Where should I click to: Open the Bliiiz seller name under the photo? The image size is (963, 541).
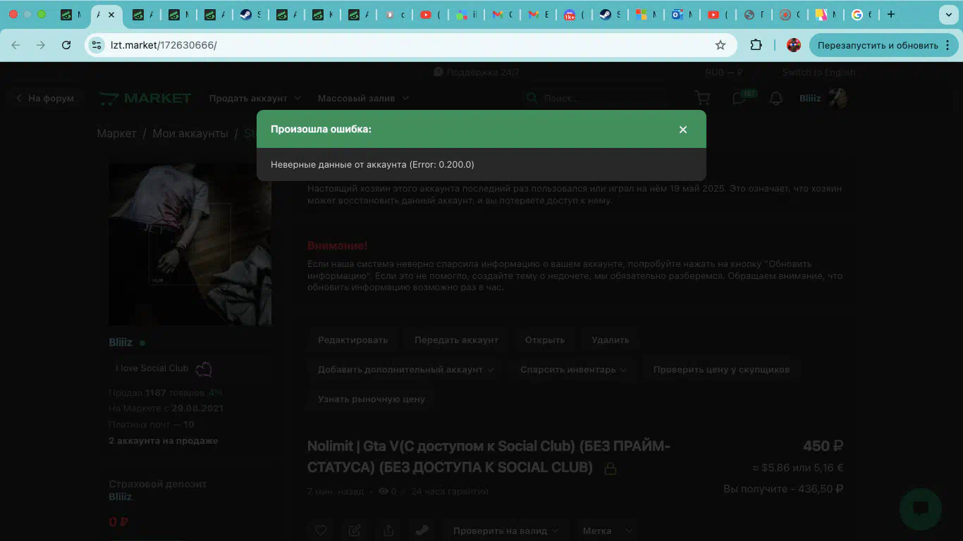121,342
